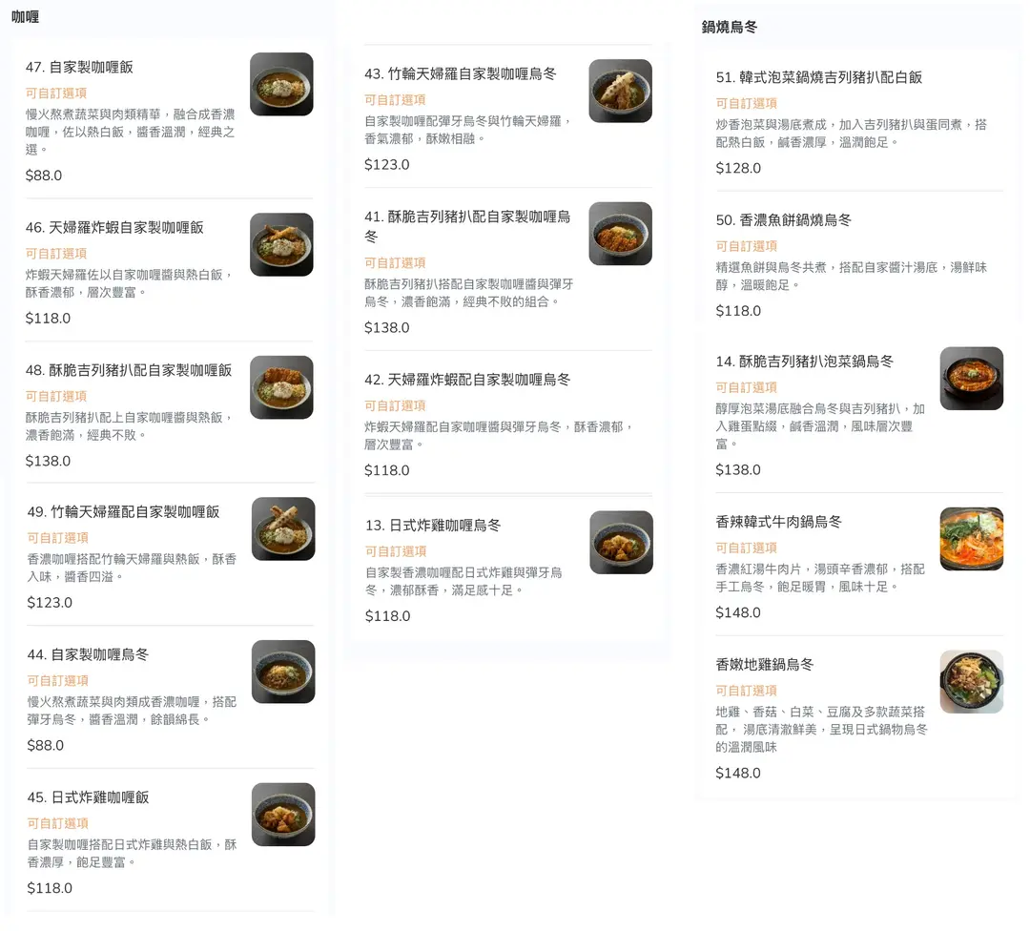Open 可自訂選項 for 香嫩地雞鍋烏冬
The height and width of the screenshot is (931, 1030).
(747, 690)
